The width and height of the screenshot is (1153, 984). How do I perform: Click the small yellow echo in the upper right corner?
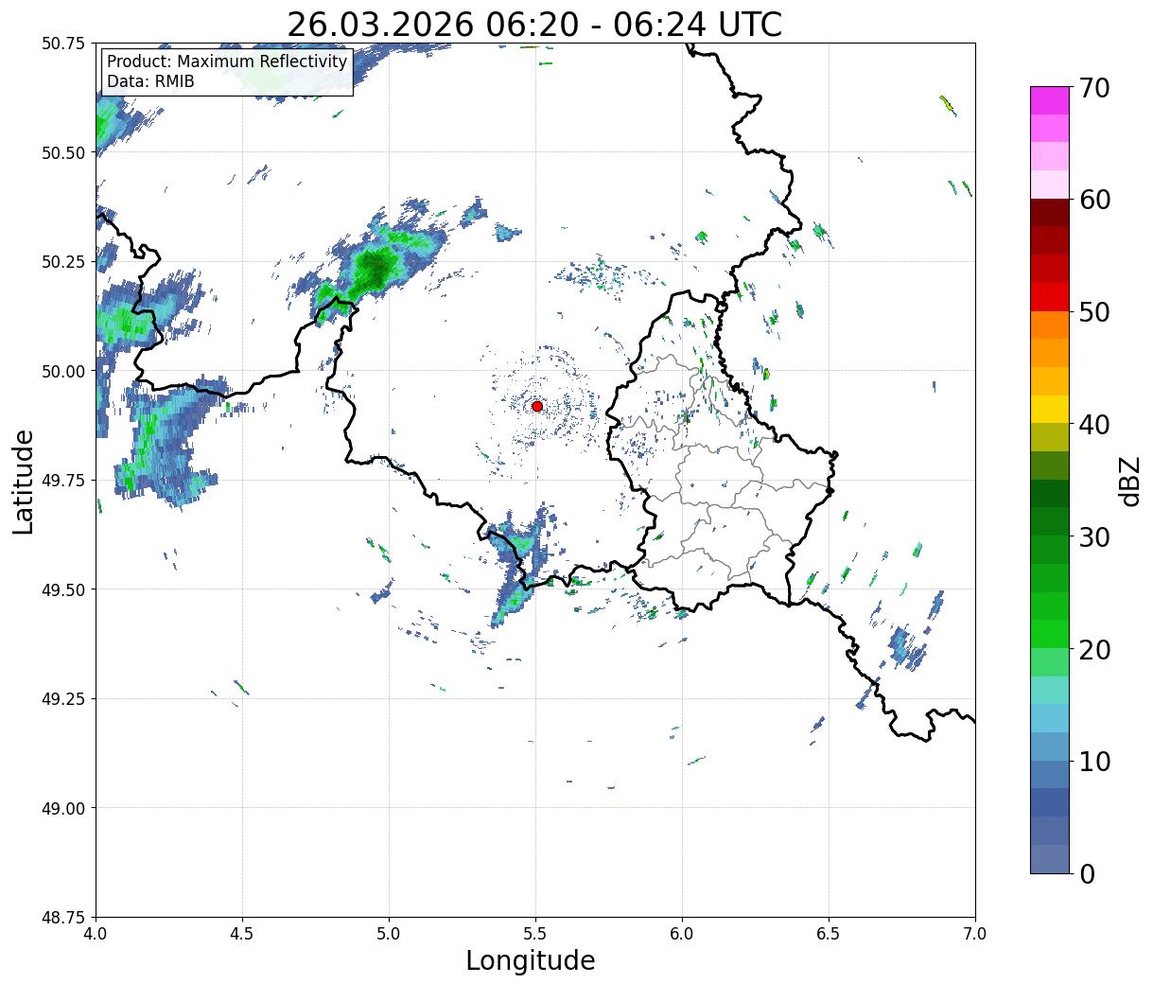(947, 104)
